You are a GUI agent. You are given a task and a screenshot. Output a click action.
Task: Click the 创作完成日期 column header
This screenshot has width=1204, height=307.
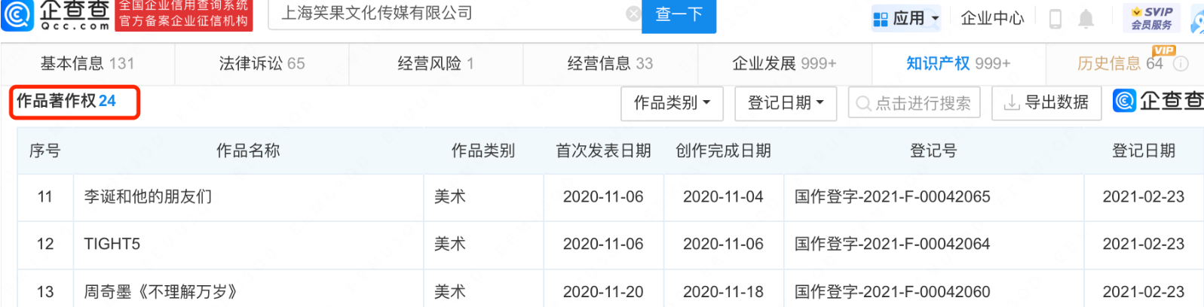click(723, 150)
